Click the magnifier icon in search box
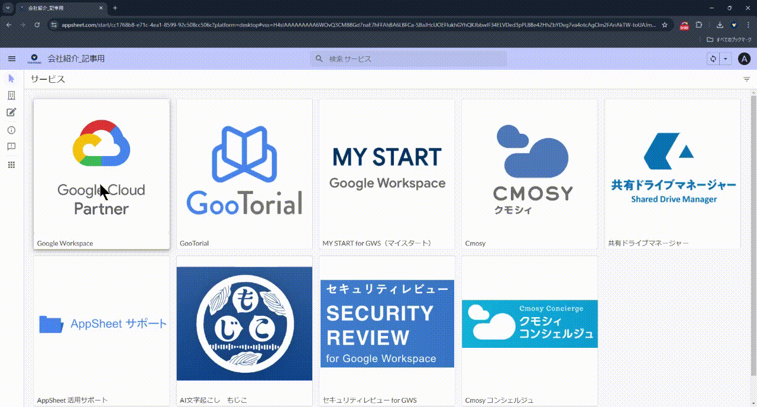The height and width of the screenshot is (407, 757). (319, 59)
